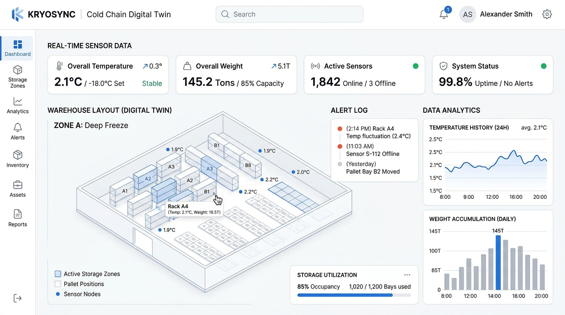Click the 0.3° temperature trend arrow

coord(145,66)
